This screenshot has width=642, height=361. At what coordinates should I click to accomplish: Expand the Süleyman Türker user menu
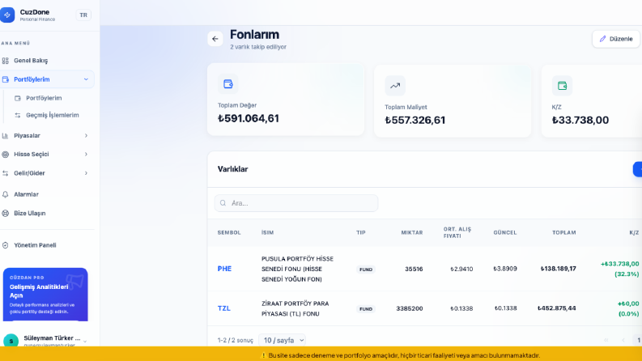pyautogui.click(x=85, y=341)
